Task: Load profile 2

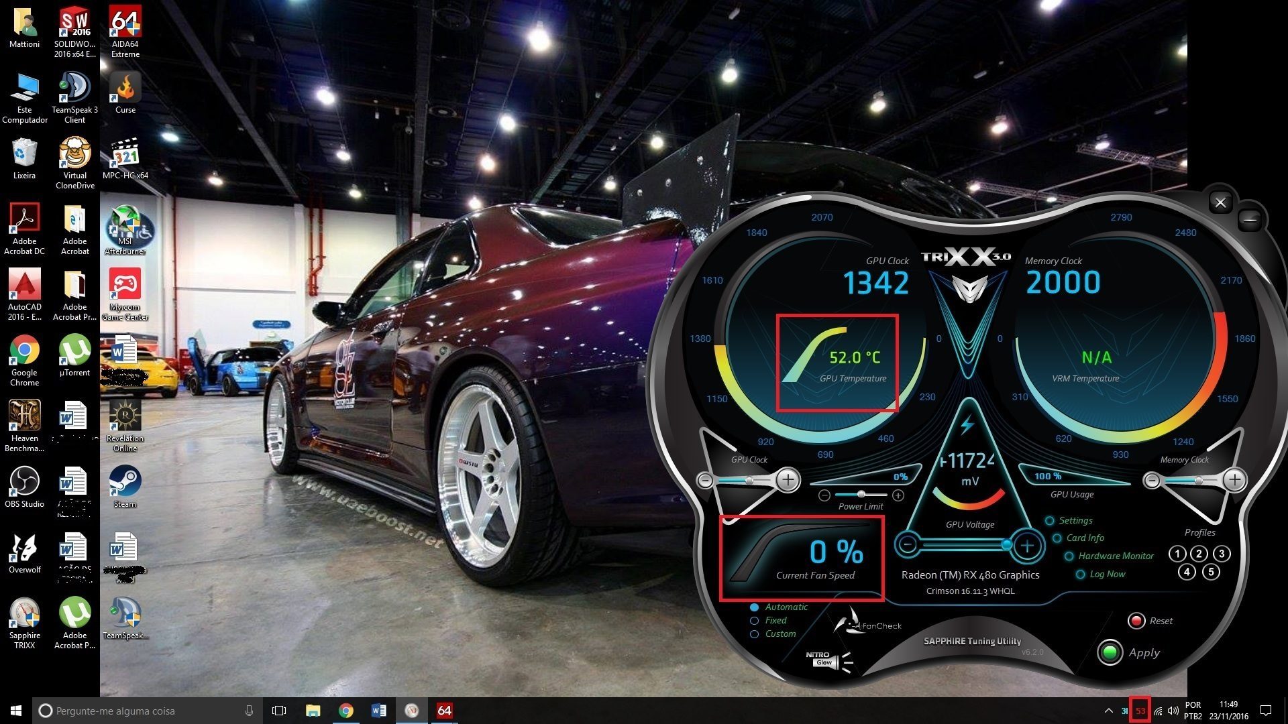Action: point(1199,554)
